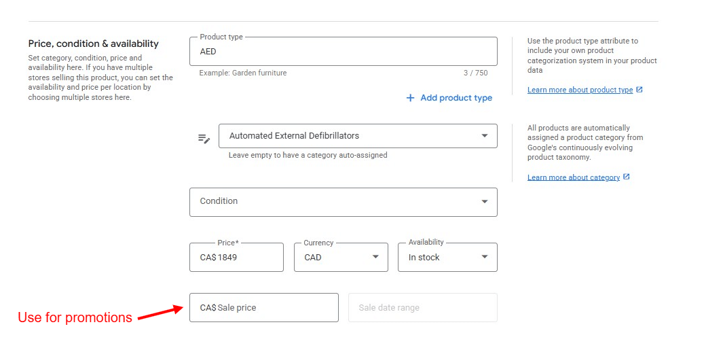Click the edit category pencil icon
Image resolution: width=704 pixels, height=348 pixels.
(204, 138)
